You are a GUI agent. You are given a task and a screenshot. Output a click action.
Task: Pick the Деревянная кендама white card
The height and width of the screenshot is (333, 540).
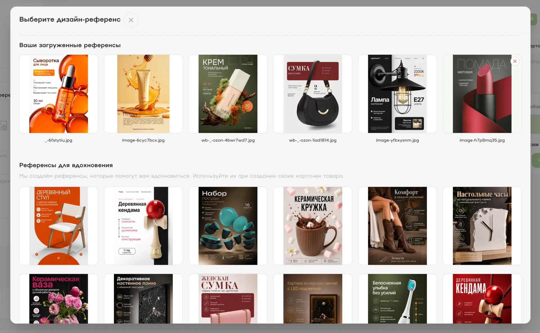coord(143,226)
